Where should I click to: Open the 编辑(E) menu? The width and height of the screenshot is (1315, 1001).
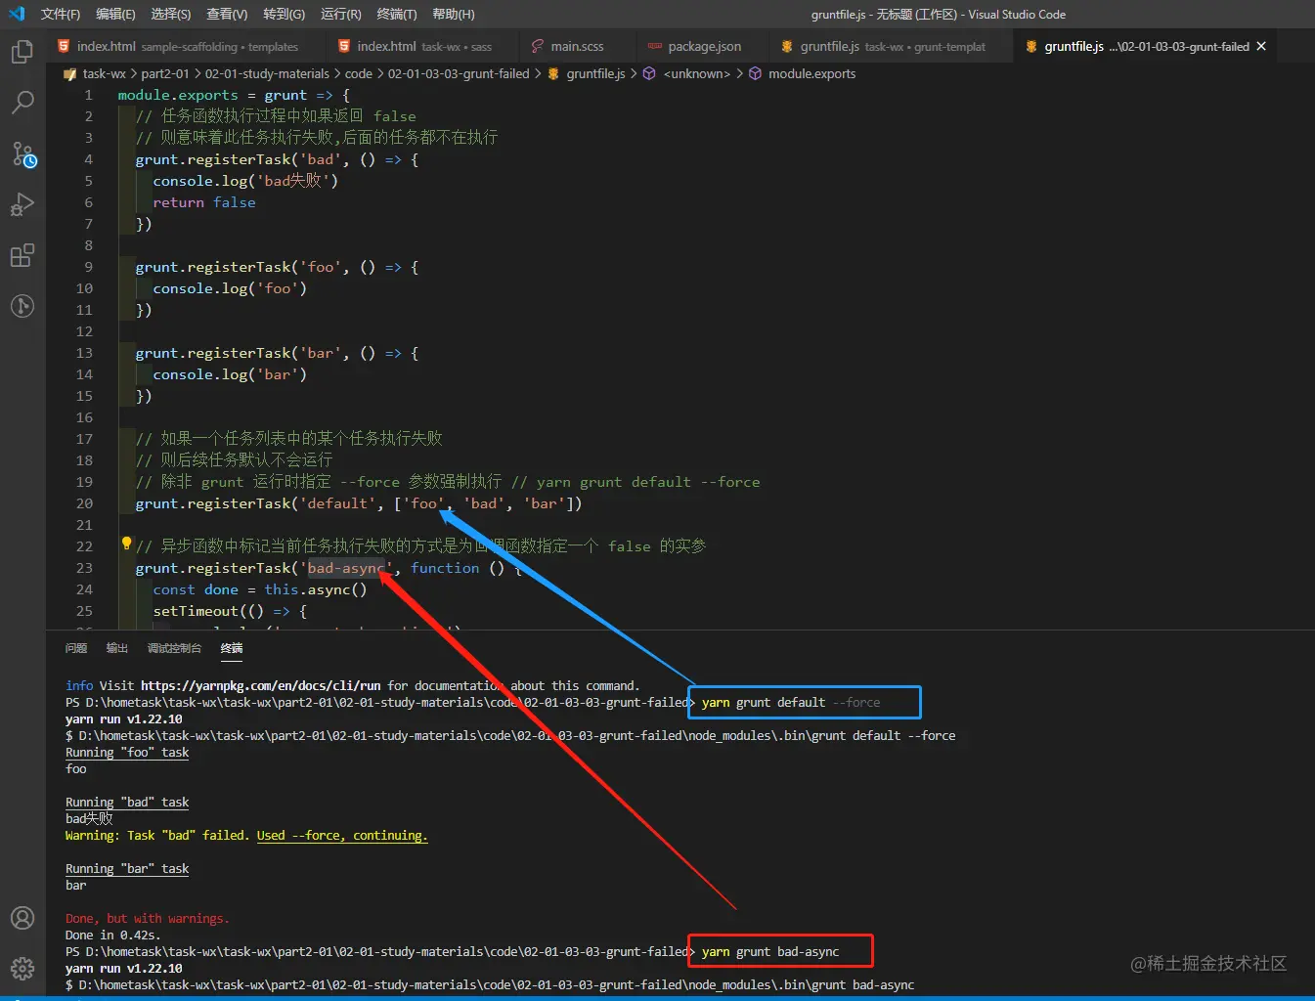click(x=115, y=14)
